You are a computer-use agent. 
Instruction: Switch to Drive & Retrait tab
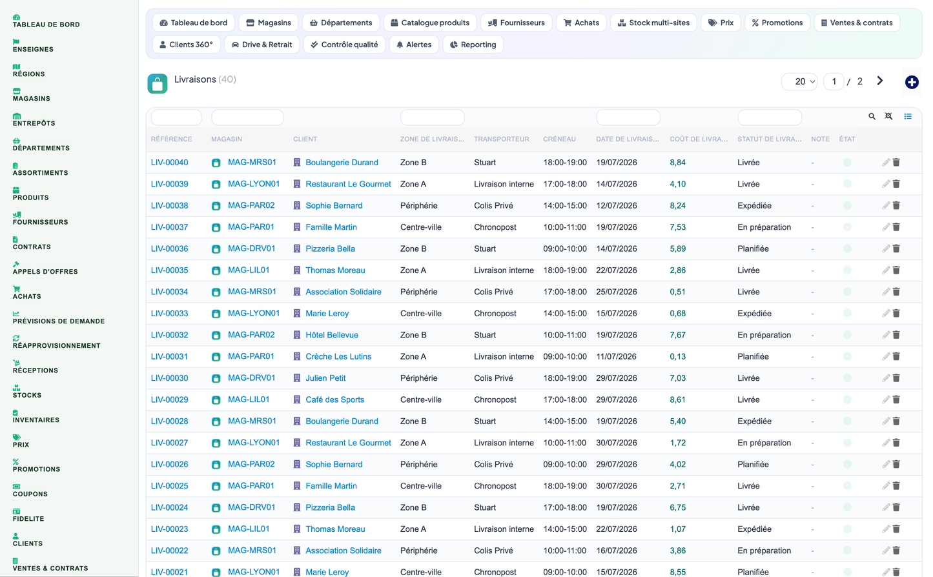261,45
